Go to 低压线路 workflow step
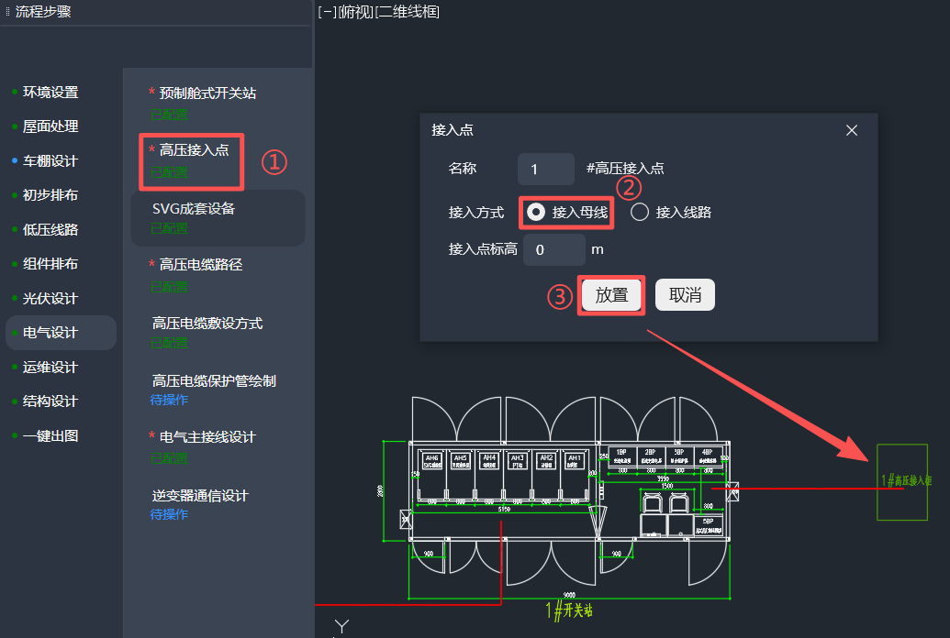The height and width of the screenshot is (638, 950). coord(50,229)
